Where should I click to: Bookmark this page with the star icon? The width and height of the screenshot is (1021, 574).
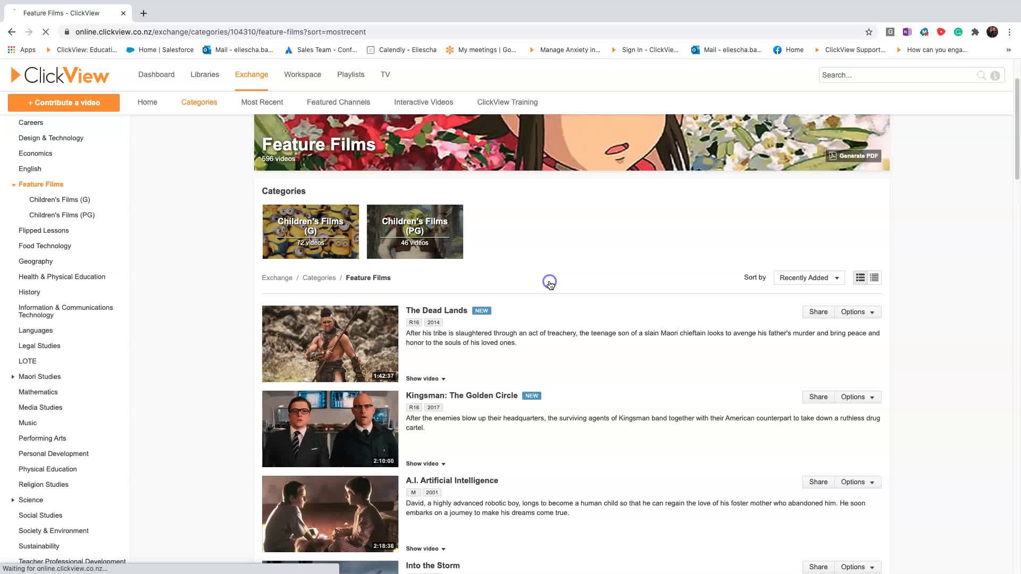[869, 32]
